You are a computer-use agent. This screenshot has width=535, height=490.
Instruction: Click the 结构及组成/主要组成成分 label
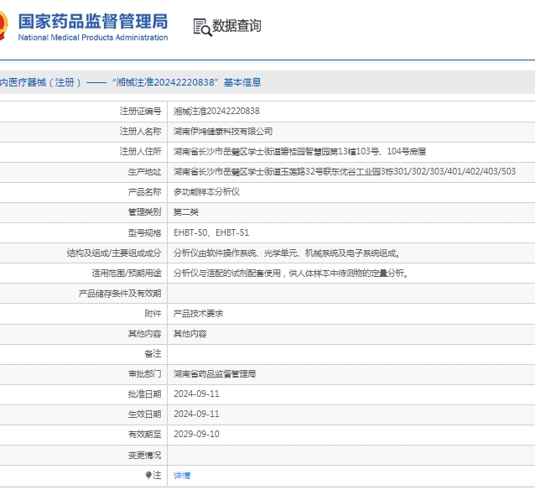[114, 253]
